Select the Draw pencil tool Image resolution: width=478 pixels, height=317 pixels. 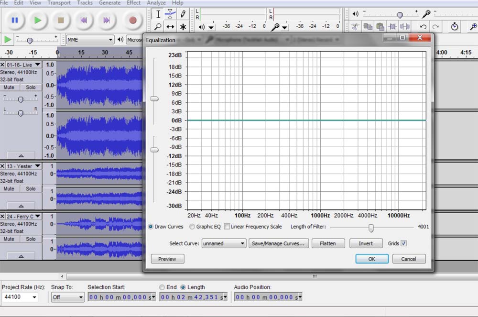183,14
